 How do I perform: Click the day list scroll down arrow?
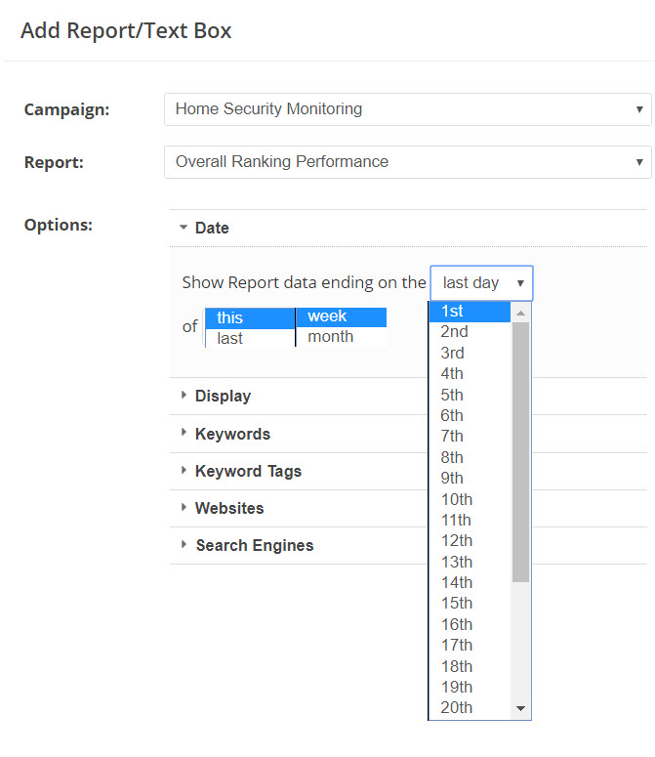point(521,708)
